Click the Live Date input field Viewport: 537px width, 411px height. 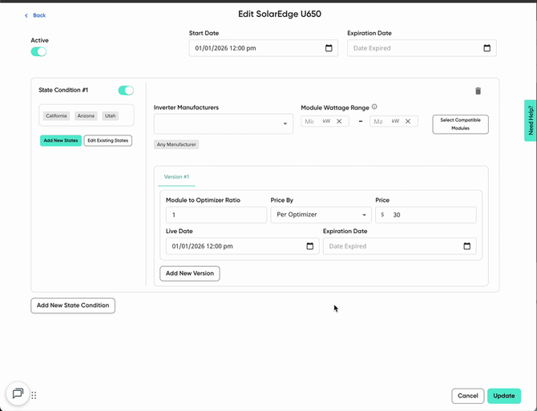243,246
